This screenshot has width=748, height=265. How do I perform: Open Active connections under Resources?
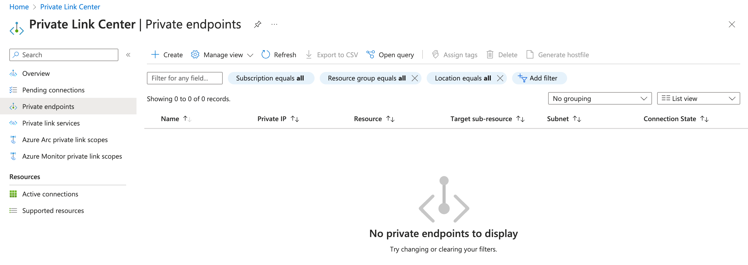[x=50, y=194]
